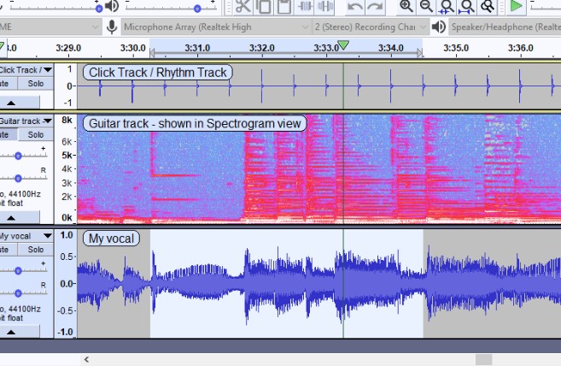The width and height of the screenshot is (561, 366).
Task: Click the Copy icon in edit toolbar
Action: [264, 6]
